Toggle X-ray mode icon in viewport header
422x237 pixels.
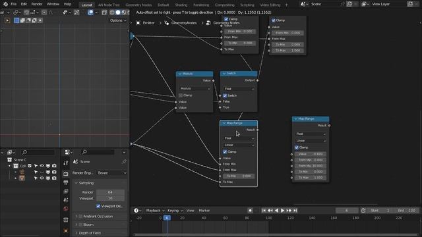click(x=104, y=13)
